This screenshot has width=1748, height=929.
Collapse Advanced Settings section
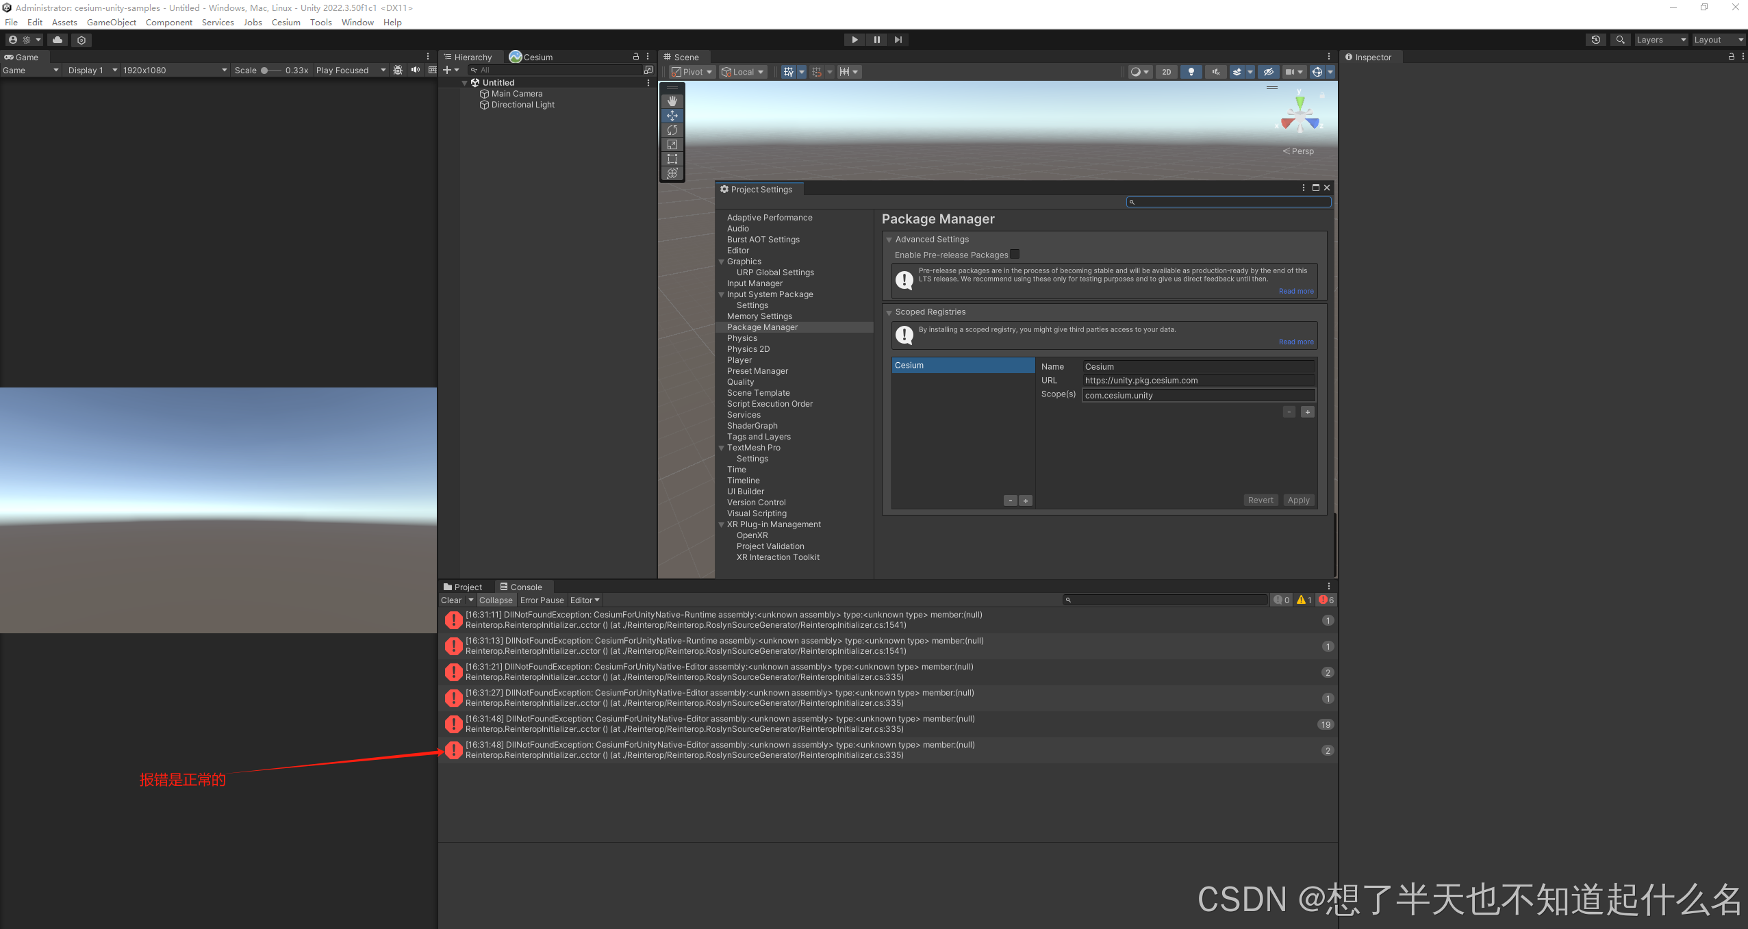tap(889, 240)
